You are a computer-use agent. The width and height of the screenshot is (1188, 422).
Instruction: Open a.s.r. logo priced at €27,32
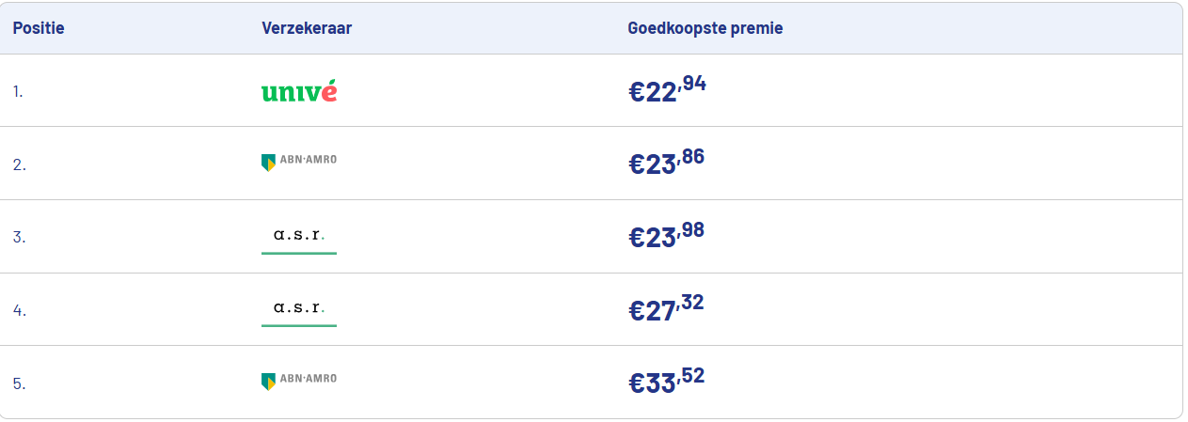click(x=298, y=309)
